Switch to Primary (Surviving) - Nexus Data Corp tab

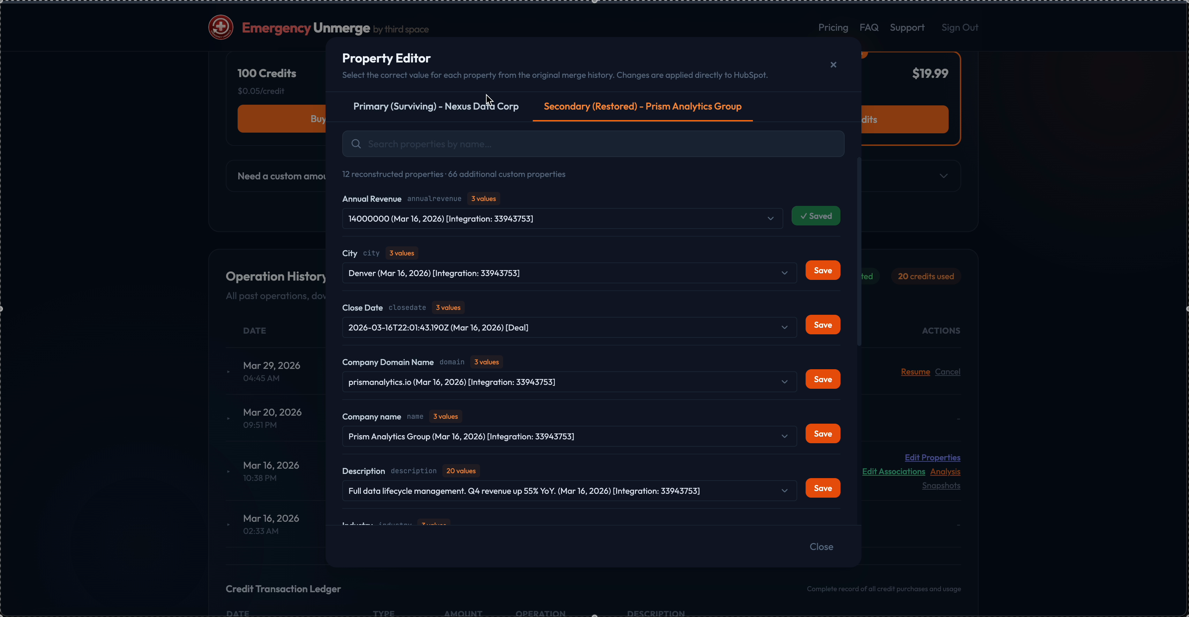(x=436, y=106)
